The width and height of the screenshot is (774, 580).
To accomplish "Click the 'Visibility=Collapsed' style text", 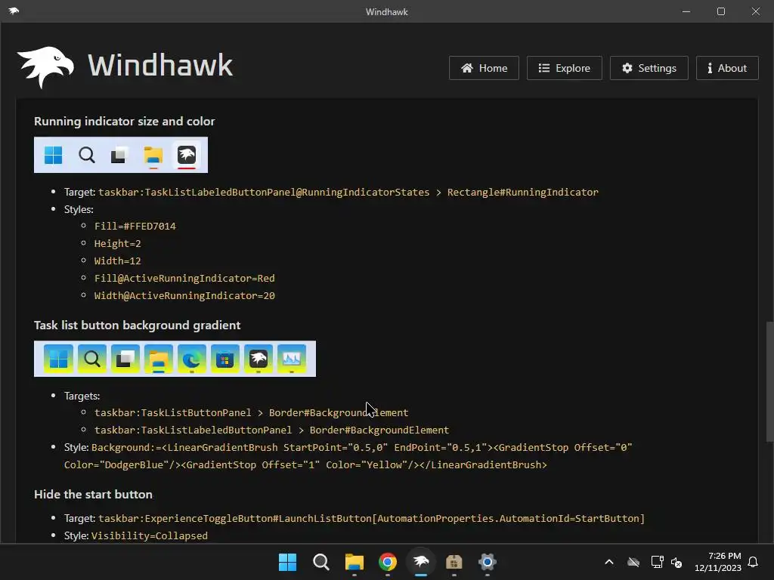I will pyautogui.click(x=150, y=535).
